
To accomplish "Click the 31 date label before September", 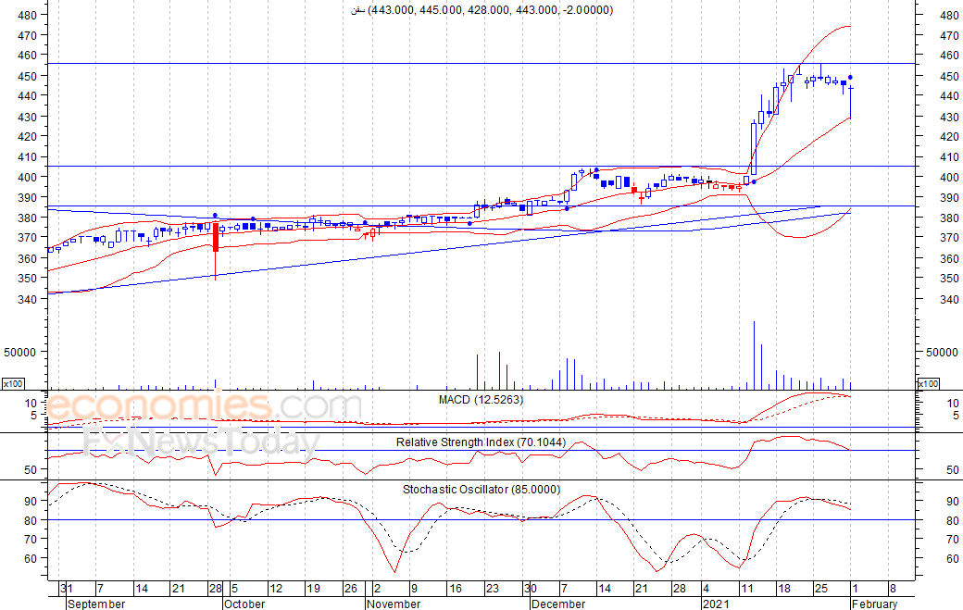I will pos(67,589).
